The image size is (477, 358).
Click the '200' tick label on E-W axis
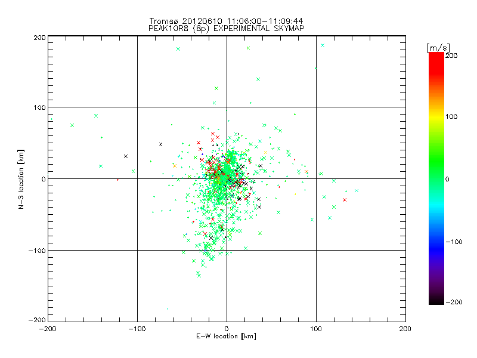[x=405, y=329]
